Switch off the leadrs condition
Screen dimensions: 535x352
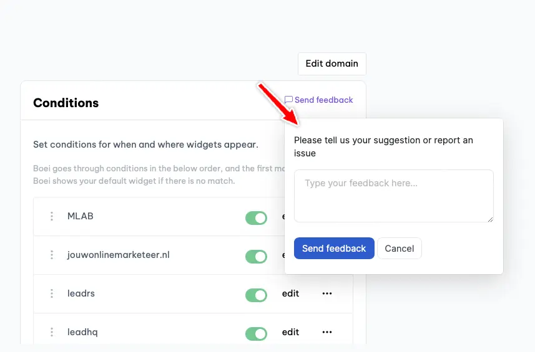click(256, 295)
